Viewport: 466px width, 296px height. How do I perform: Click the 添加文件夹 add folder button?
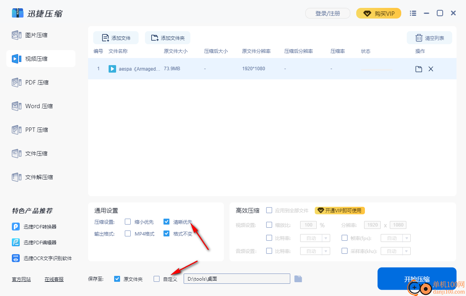167,38
